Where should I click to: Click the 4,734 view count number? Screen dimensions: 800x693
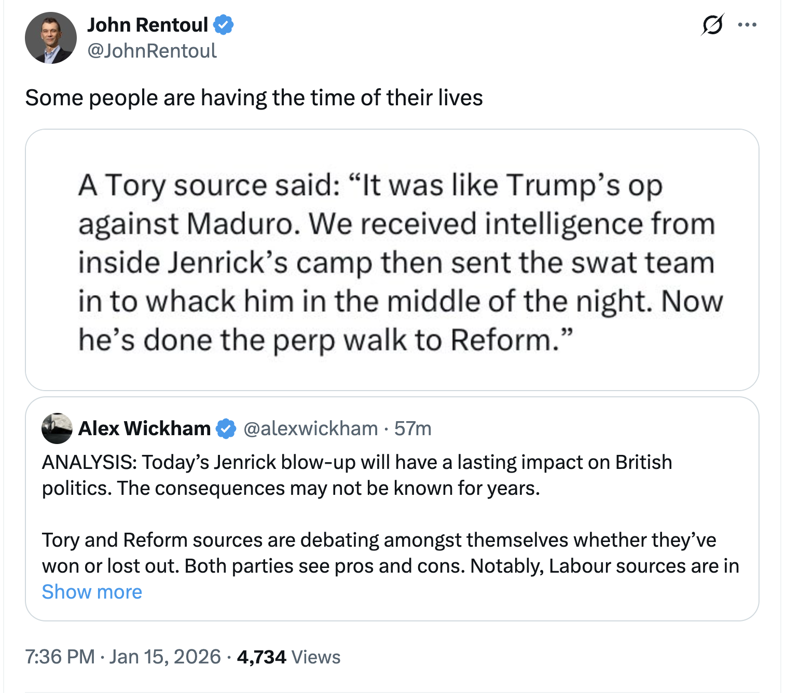[x=261, y=657]
